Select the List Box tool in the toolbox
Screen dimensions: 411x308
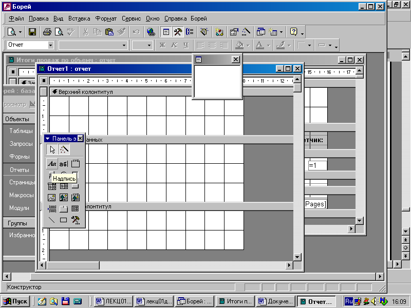coord(64,186)
